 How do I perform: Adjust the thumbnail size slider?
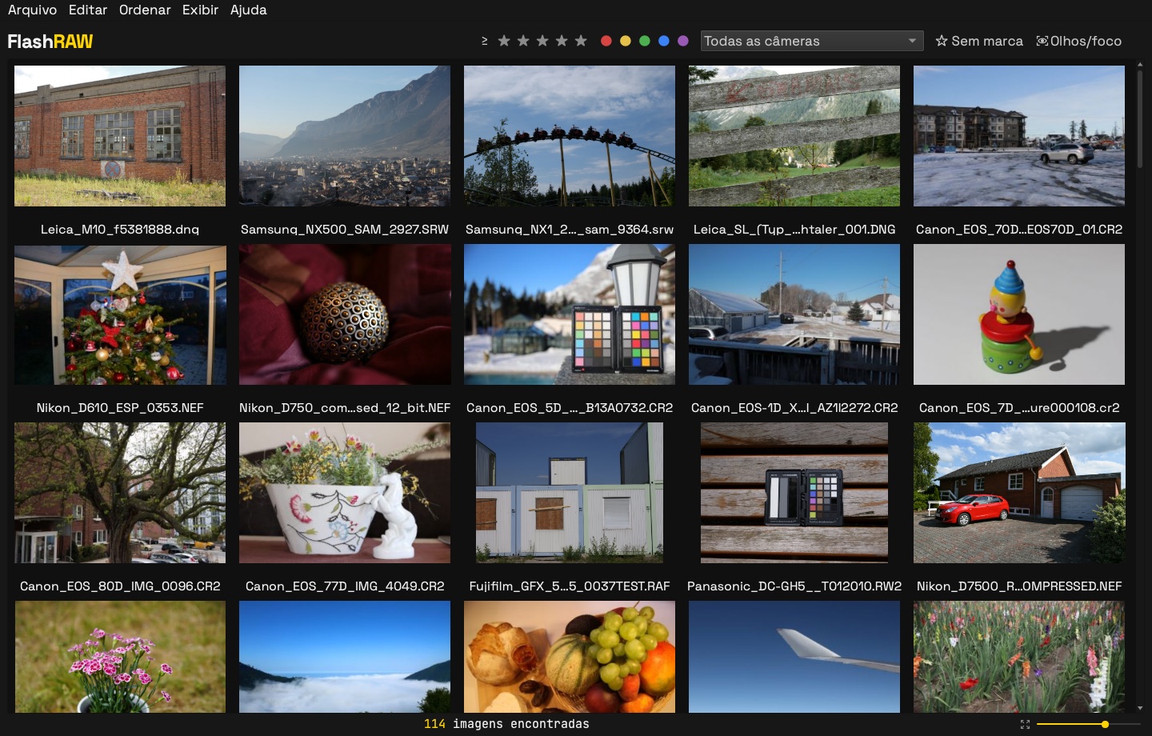tap(1088, 724)
